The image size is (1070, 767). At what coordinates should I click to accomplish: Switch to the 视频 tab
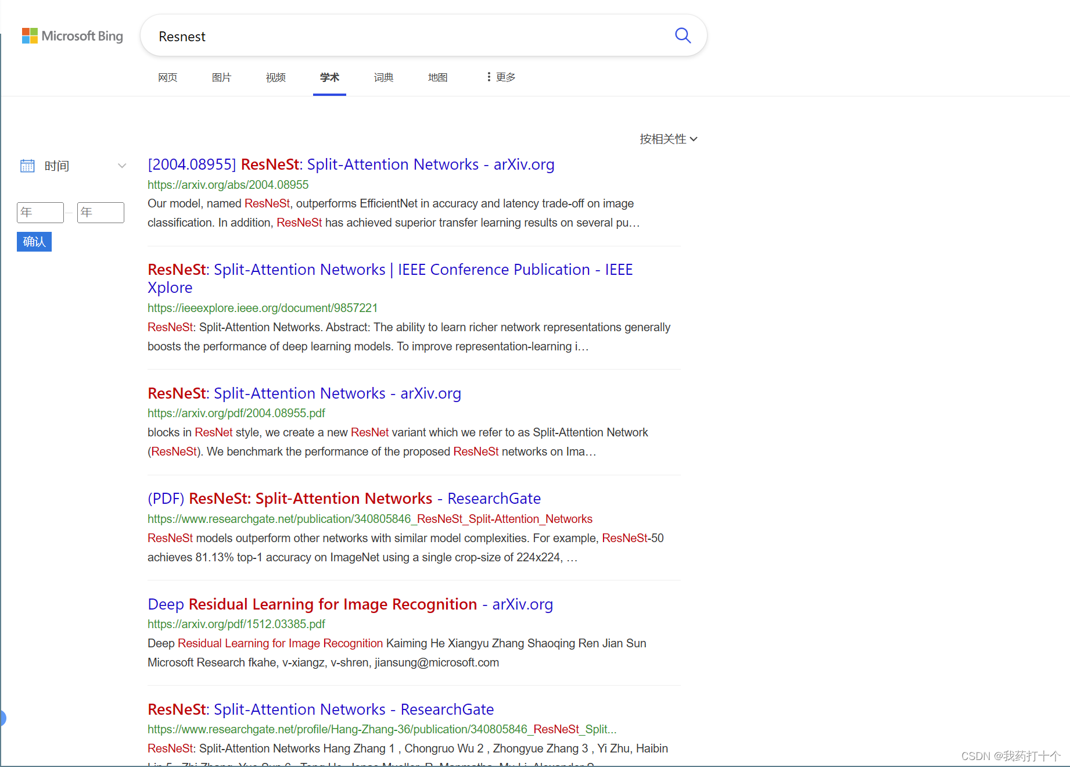(x=276, y=77)
